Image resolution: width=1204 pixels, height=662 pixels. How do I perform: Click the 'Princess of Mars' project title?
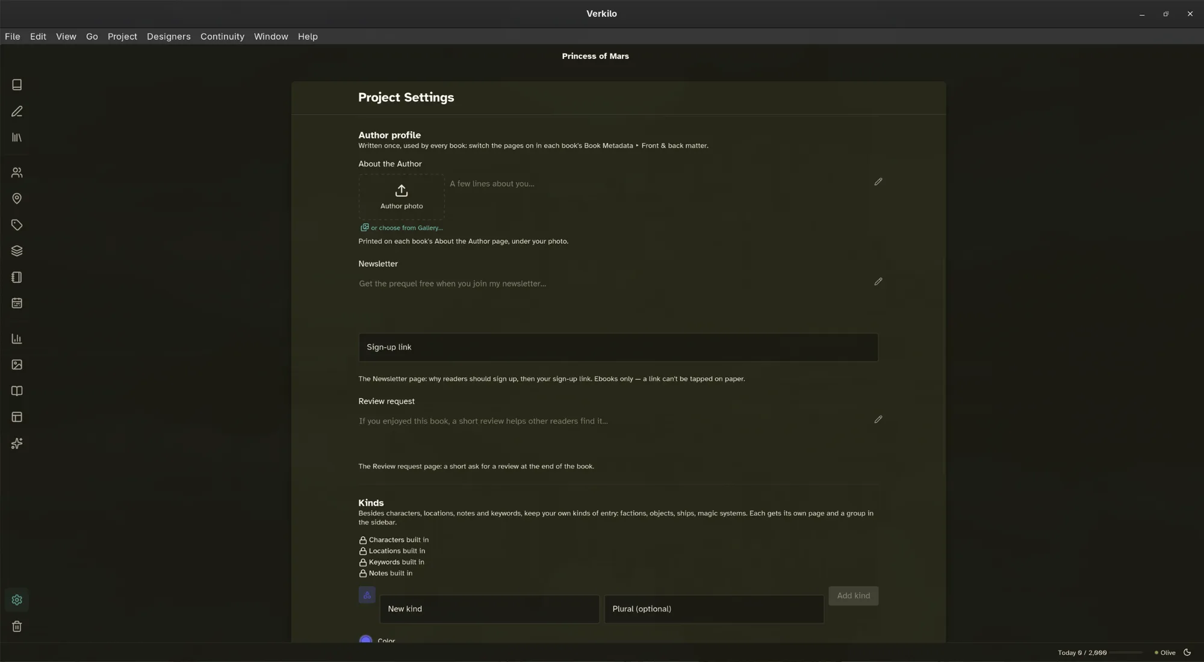tap(595, 56)
